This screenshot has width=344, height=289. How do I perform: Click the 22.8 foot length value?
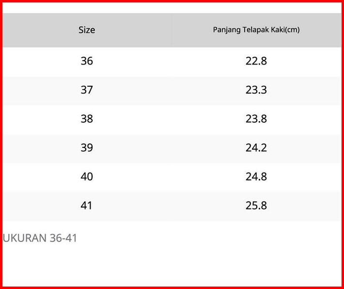[256, 61]
